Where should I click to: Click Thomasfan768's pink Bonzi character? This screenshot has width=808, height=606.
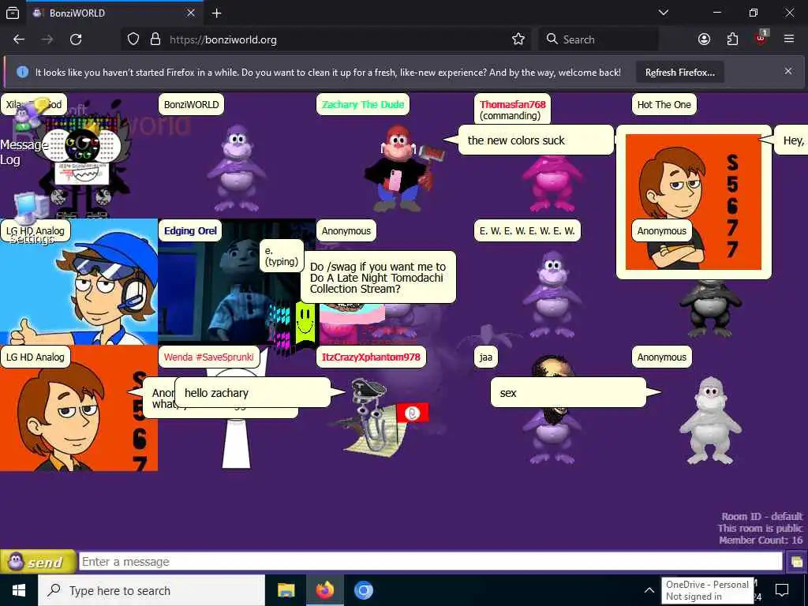(x=552, y=183)
